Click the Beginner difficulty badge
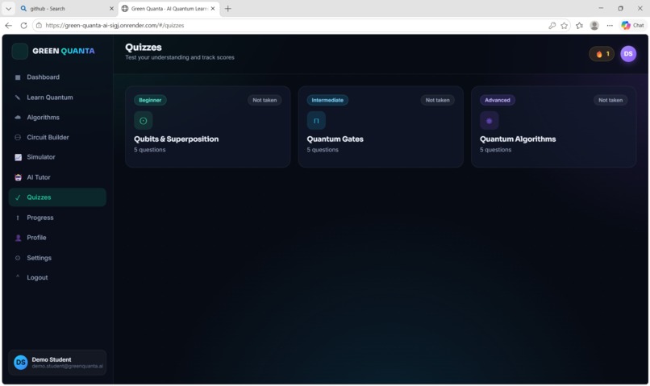Image resolution: width=650 pixels, height=386 pixels. 150,100
